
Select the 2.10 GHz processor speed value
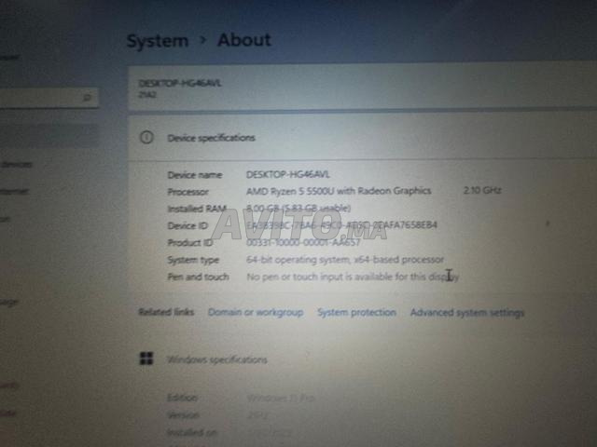482,190
